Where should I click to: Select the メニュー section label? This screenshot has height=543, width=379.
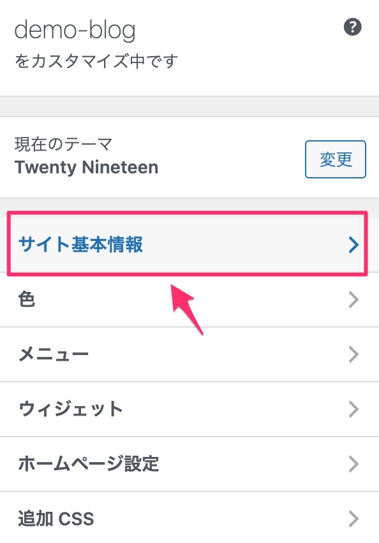54,354
